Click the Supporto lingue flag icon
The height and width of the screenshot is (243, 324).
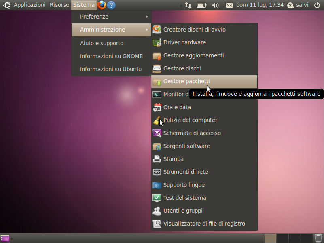(x=157, y=185)
